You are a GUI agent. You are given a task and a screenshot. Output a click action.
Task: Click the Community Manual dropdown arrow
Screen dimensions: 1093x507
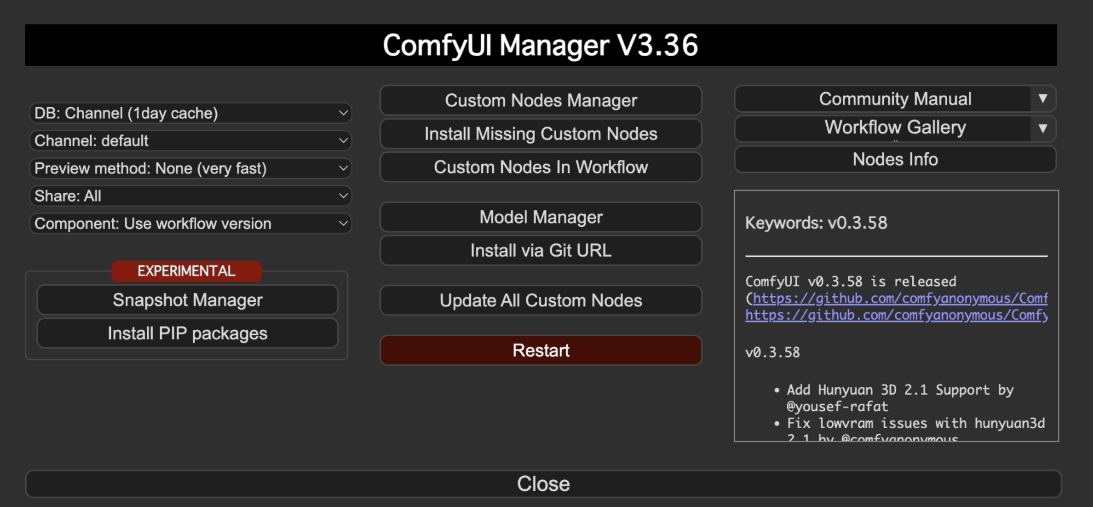(x=1042, y=99)
